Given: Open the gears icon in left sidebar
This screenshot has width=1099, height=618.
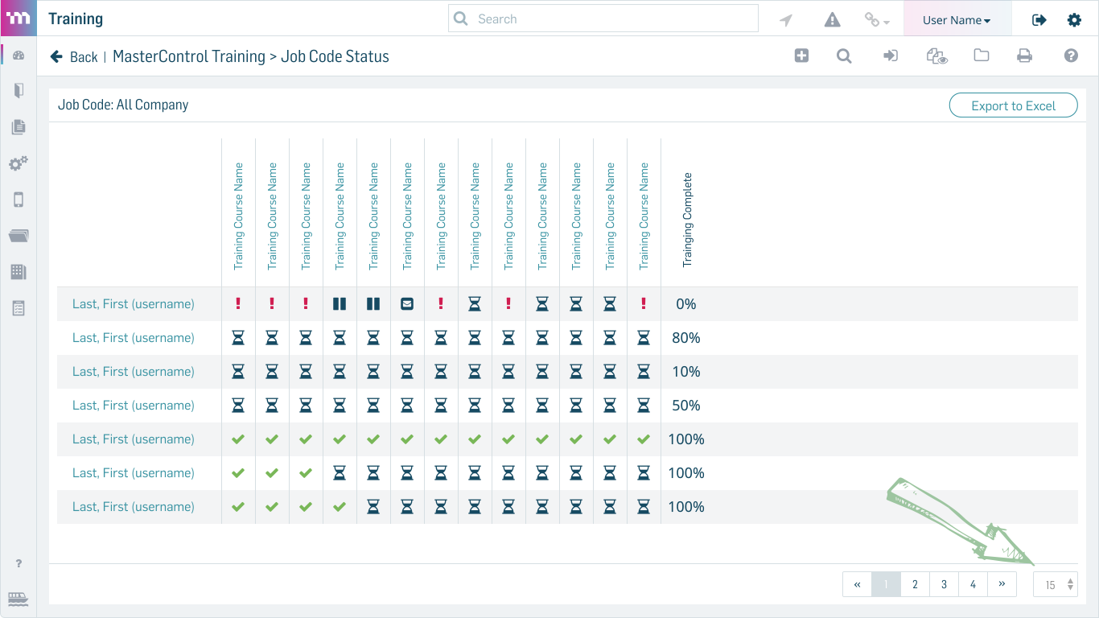Looking at the screenshot, I should click(x=19, y=163).
